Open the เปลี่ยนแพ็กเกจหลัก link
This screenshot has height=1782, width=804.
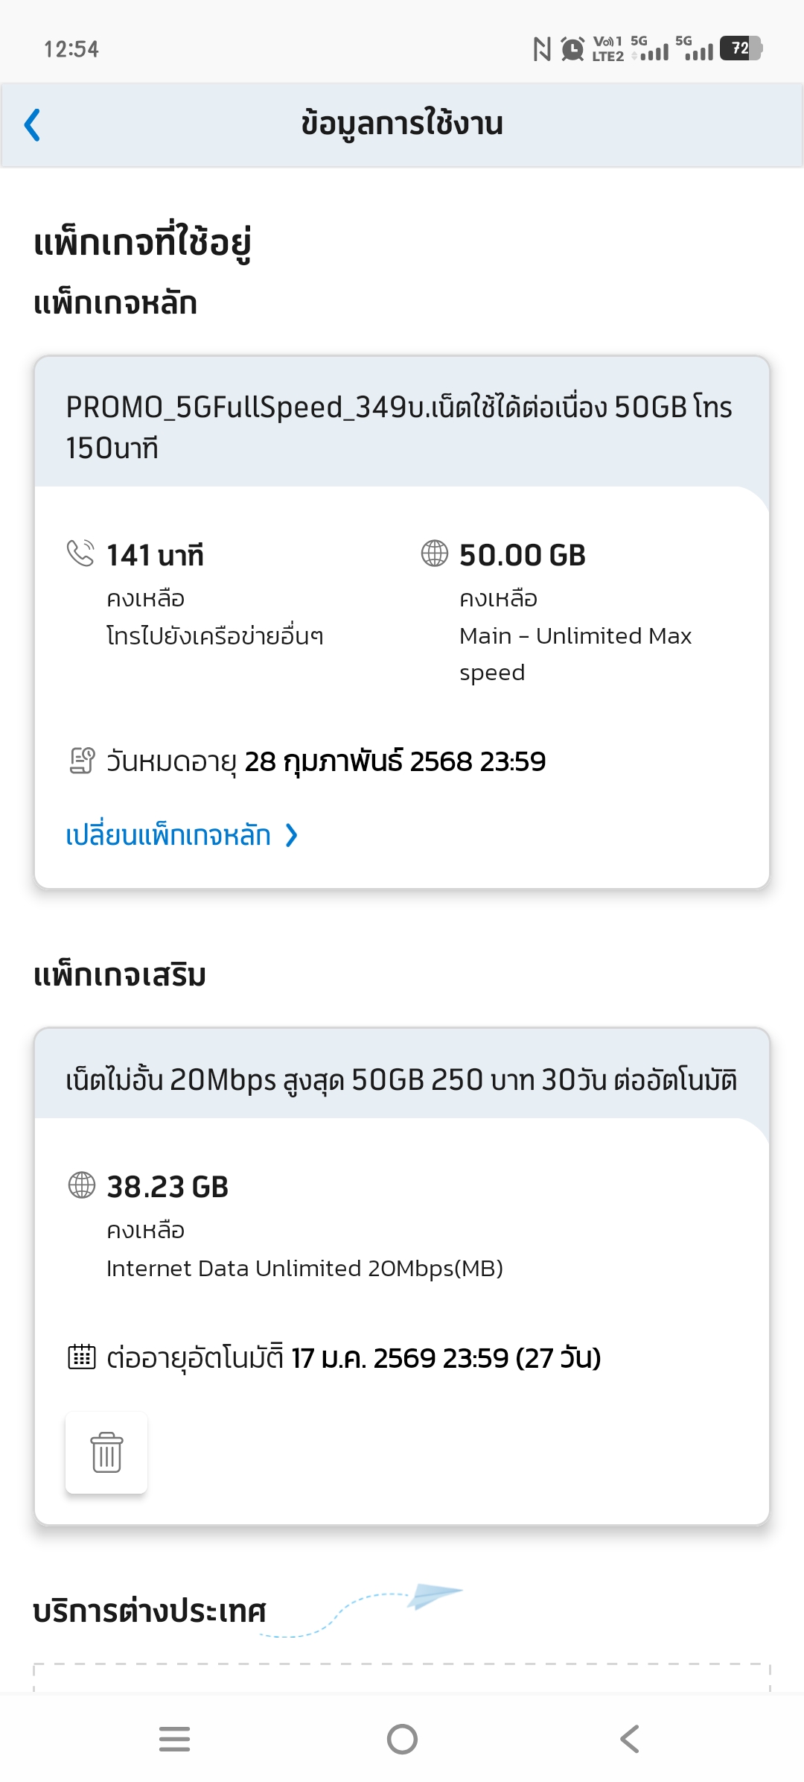tap(168, 835)
